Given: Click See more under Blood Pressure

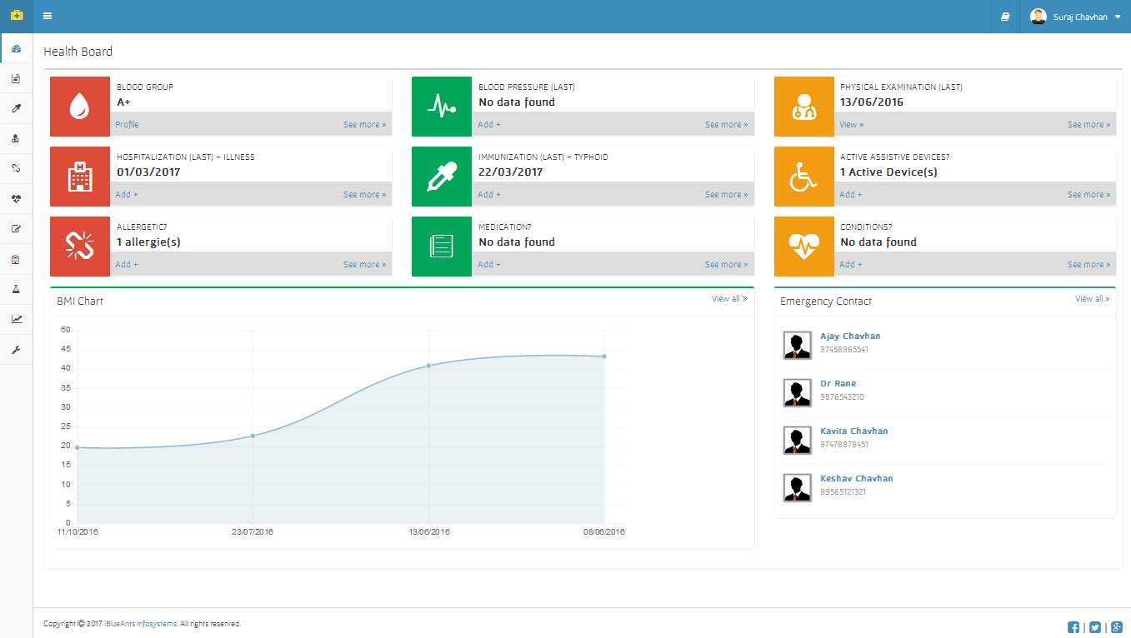Looking at the screenshot, I should coord(726,125).
